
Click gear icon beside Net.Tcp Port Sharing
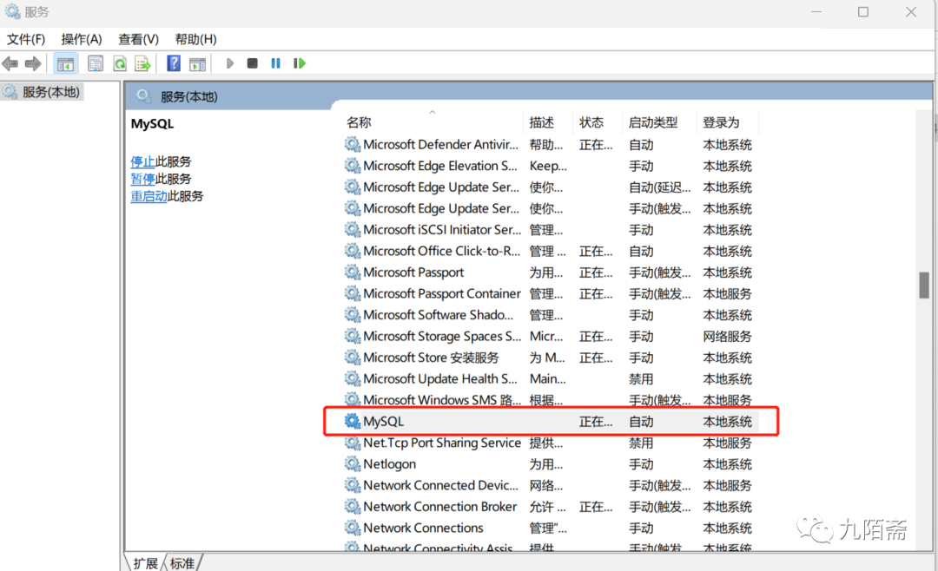[353, 443]
